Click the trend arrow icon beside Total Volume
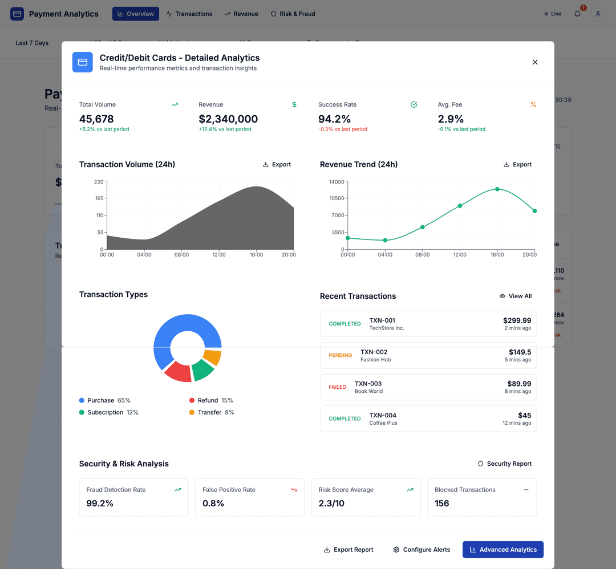616x569 pixels. [x=175, y=104]
